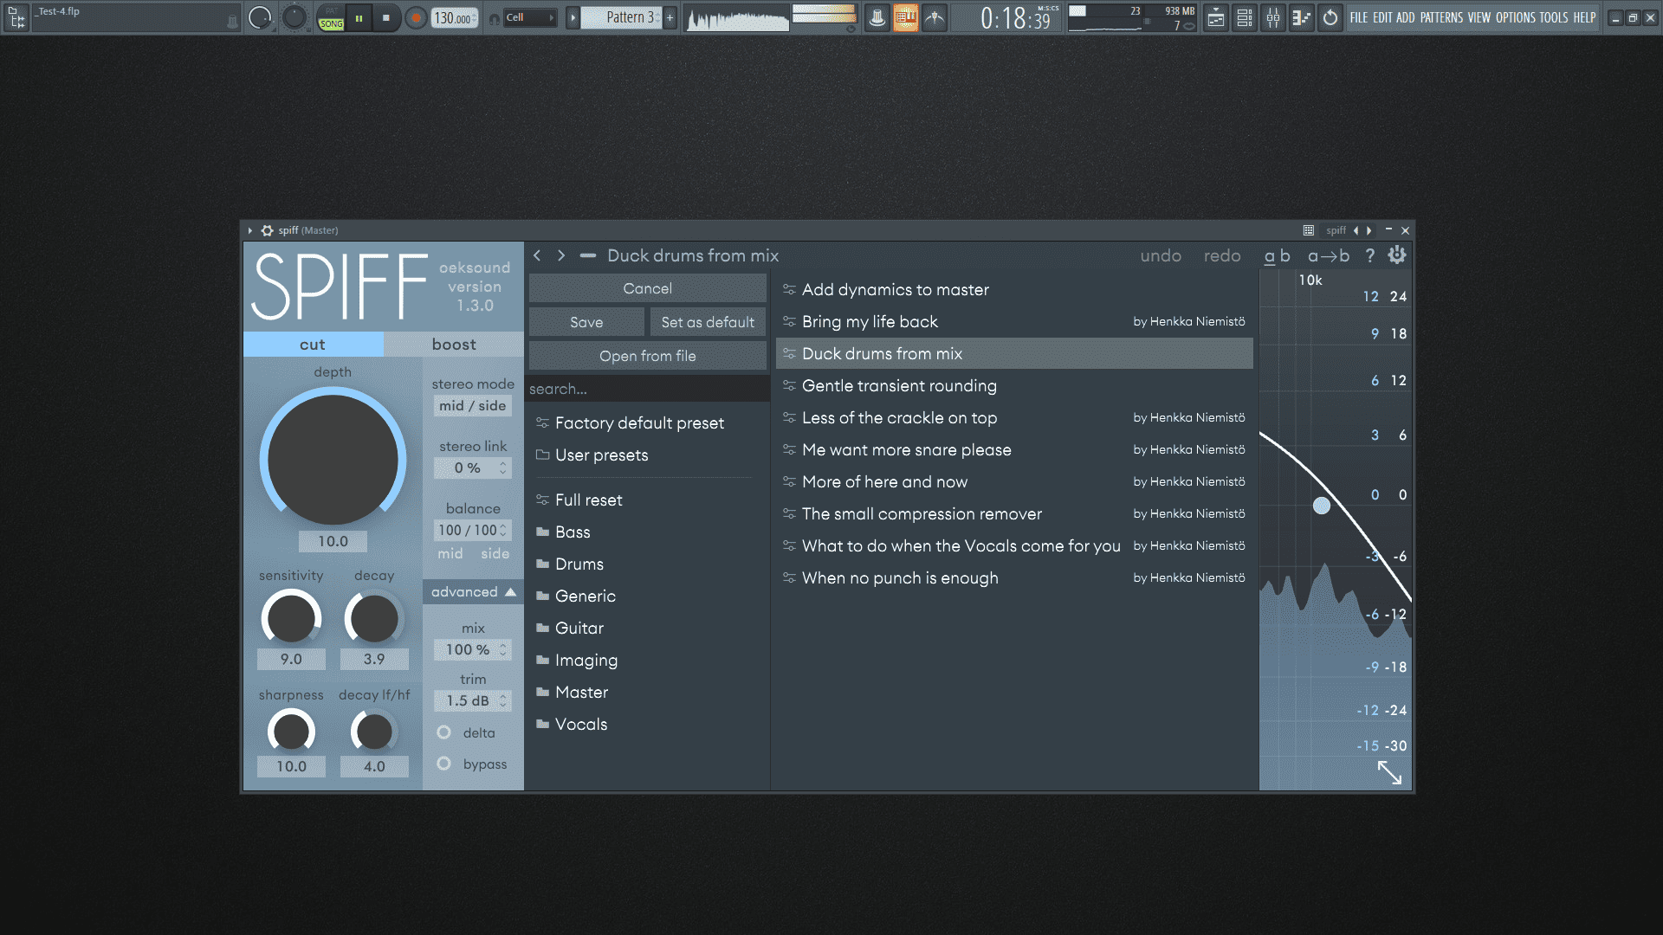Click the decay knob
Viewport: 1663px width, 935px height.
tap(374, 618)
